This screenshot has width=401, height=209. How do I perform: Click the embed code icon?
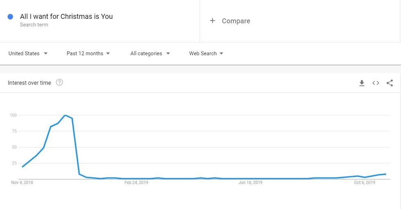pyautogui.click(x=376, y=83)
